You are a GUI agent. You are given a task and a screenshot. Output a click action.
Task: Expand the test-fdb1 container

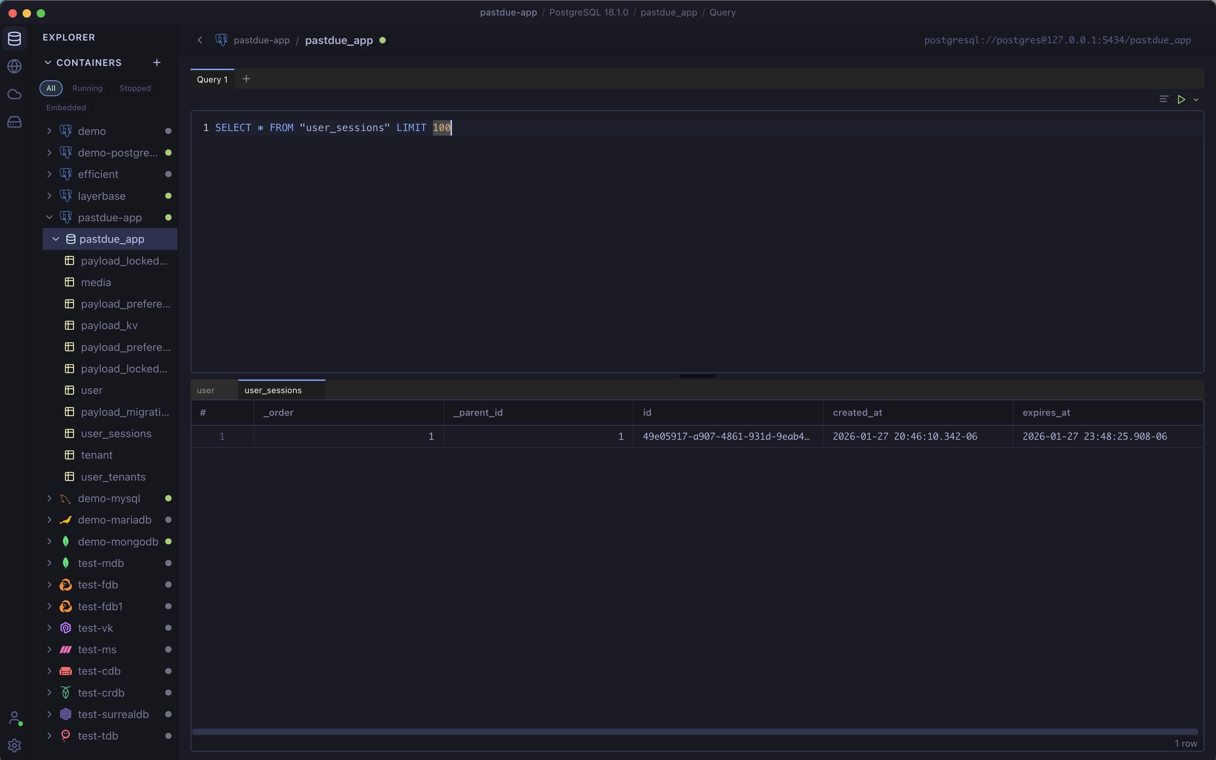tap(49, 607)
